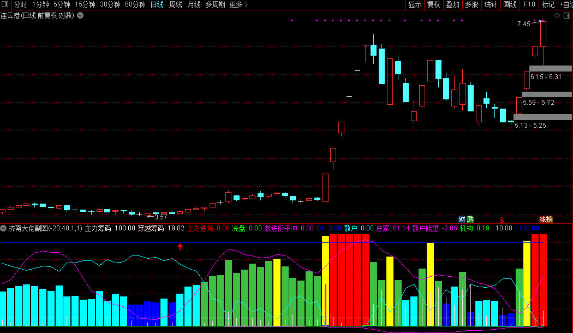
Task: Click the dark red 涨 marker
Action: pos(542,219)
